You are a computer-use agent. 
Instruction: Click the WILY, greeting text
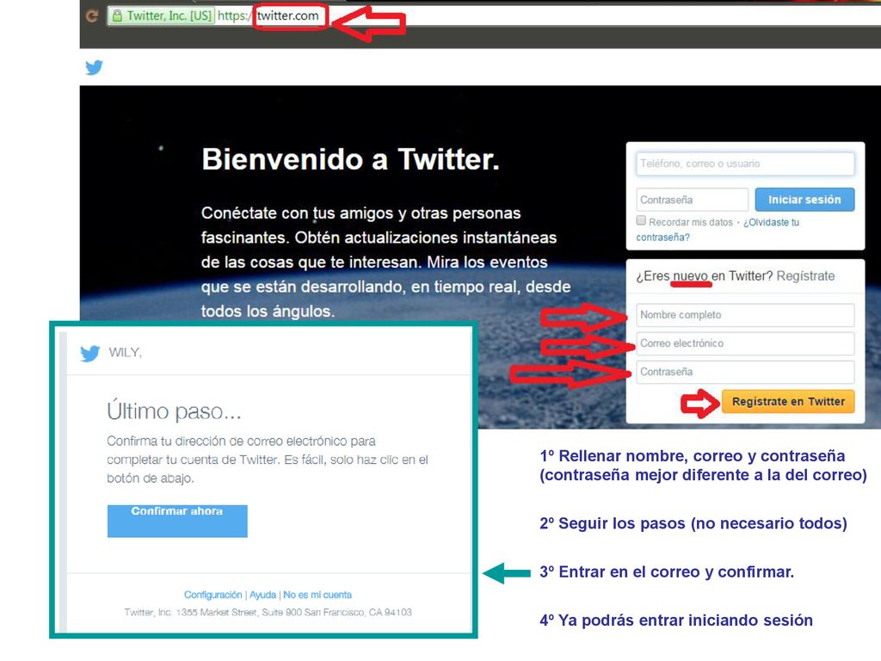[126, 352]
